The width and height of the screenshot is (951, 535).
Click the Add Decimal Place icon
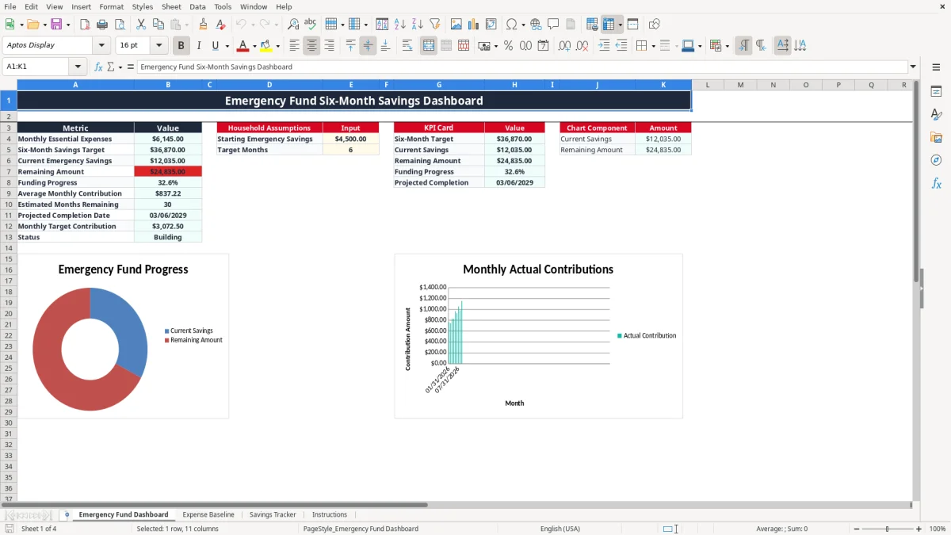(564, 46)
